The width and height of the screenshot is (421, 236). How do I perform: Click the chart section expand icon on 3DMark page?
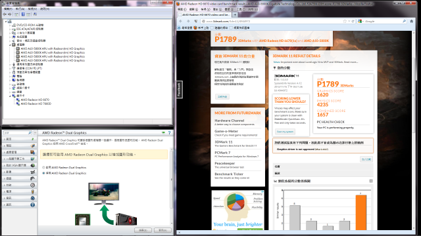371,181
